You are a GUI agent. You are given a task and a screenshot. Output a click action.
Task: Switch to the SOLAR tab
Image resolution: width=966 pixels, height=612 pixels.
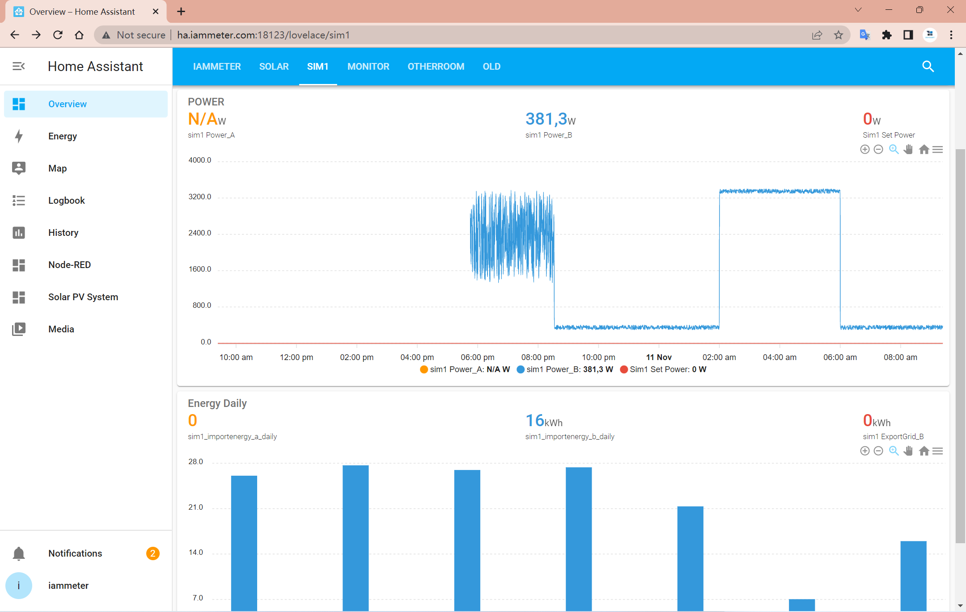click(274, 67)
